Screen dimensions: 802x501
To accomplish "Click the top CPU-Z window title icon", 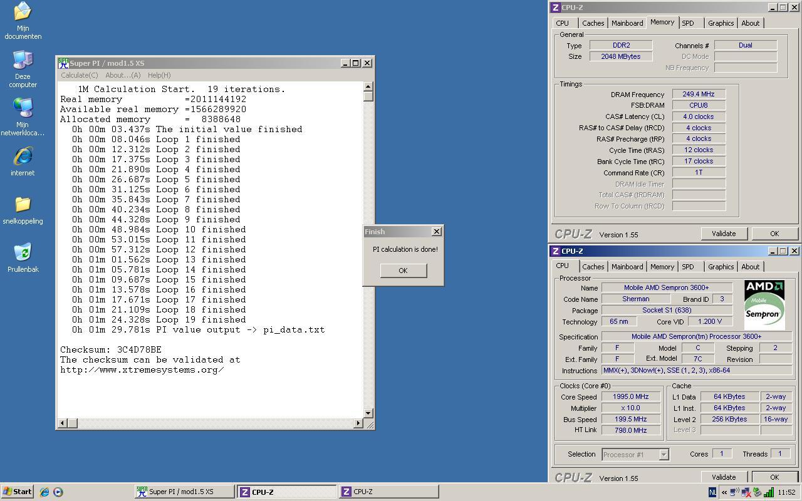I will click(556, 8).
